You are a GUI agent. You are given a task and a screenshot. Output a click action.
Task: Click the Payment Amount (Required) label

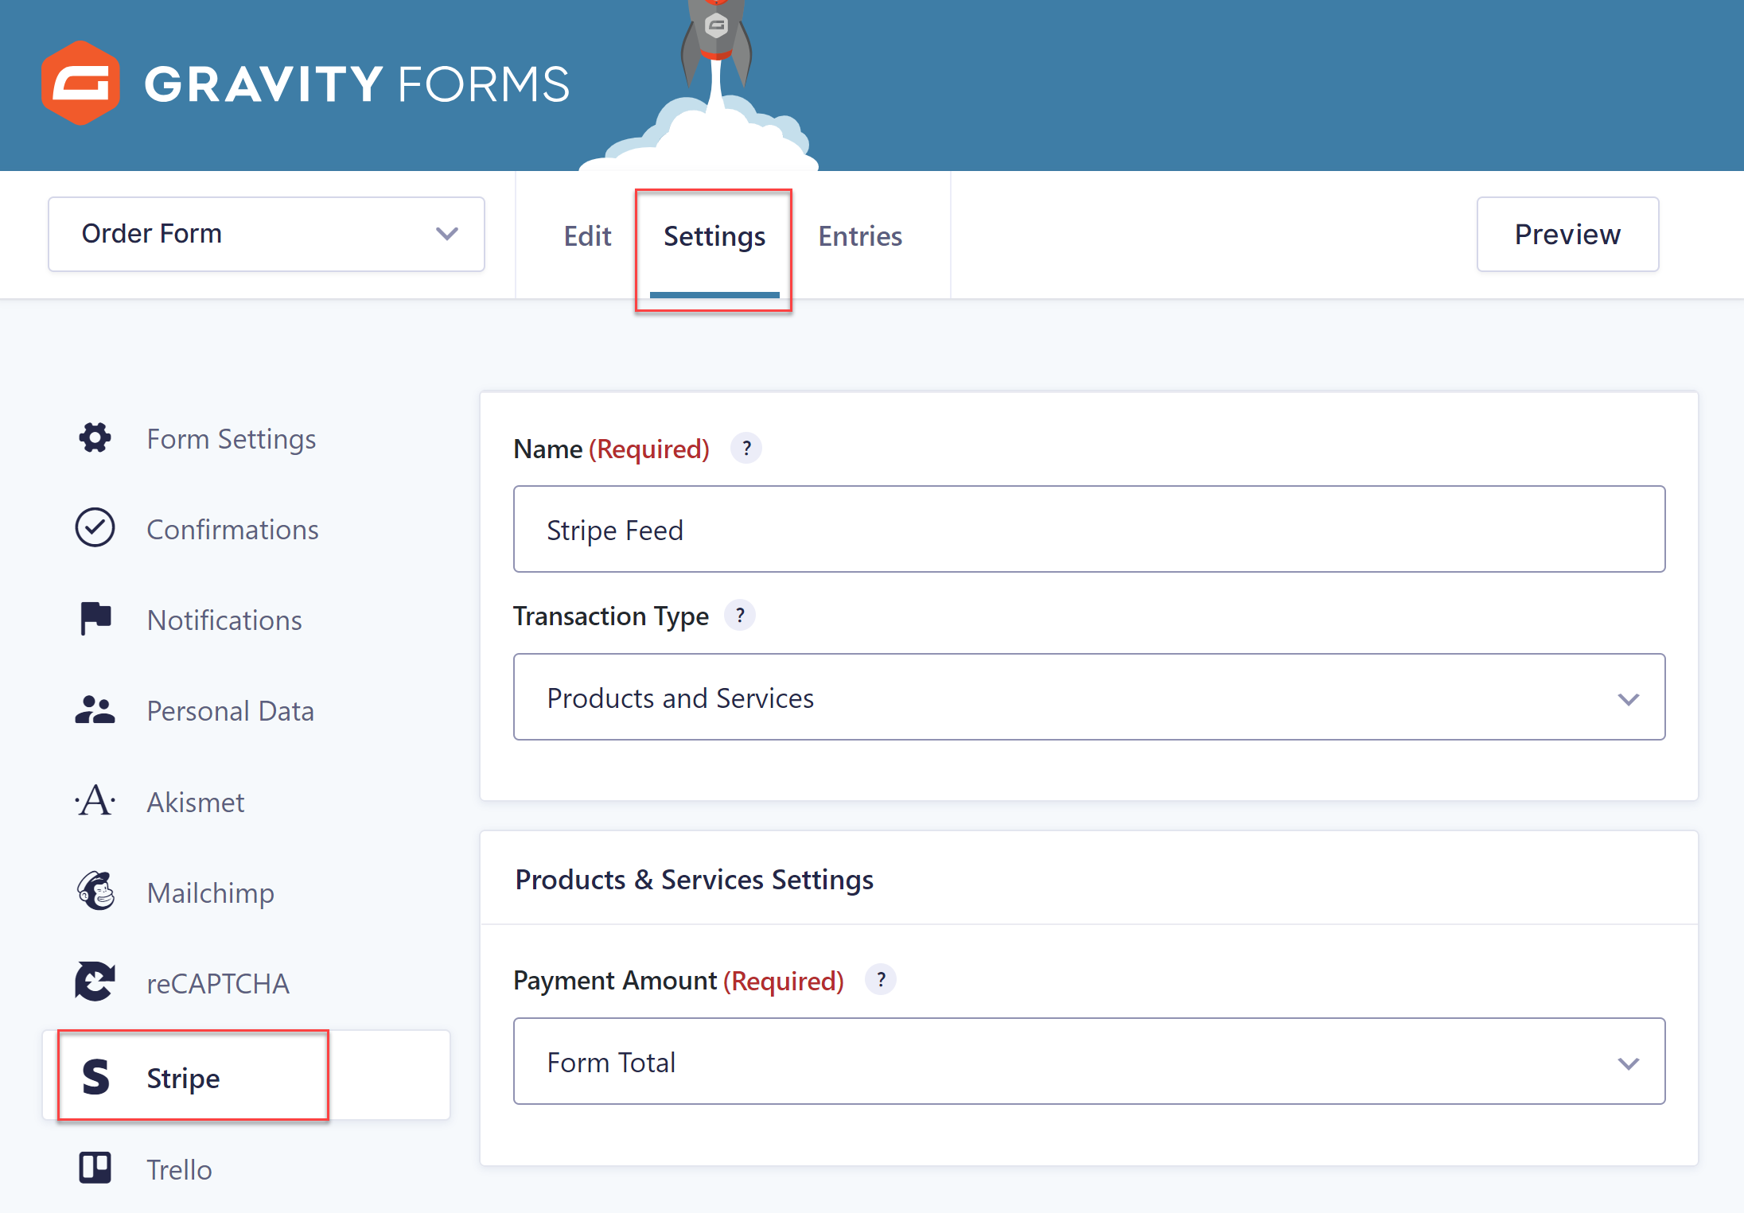point(679,980)
